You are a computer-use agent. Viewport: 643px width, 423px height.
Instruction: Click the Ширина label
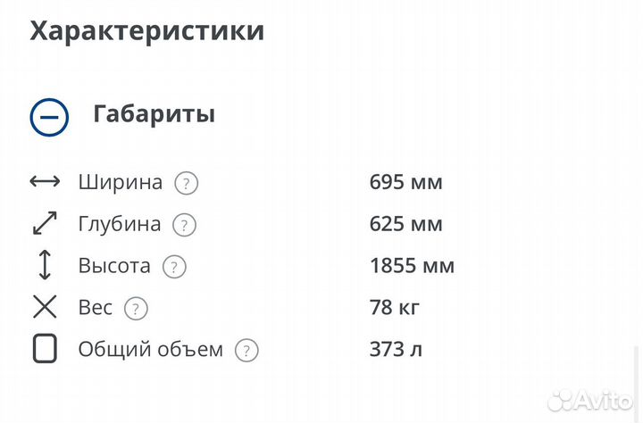tap(121, 183)
